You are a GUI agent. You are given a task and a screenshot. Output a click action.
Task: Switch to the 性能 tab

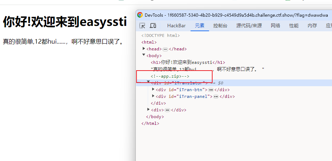(x=294, y=26)
